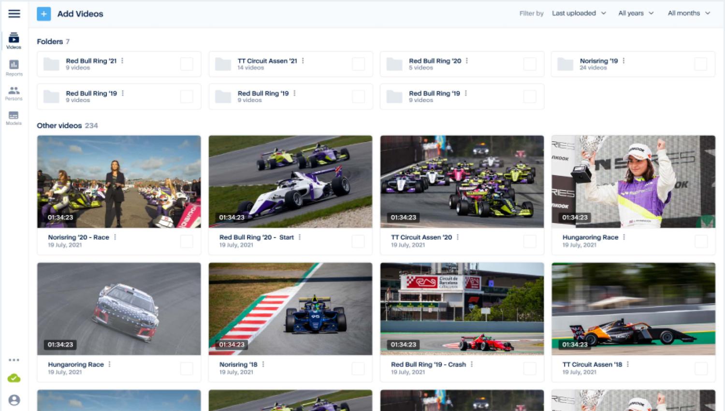Screen dimensions: 725x411
Task: Click '24 videos' under Norisring '19
Action: point(593,68)
